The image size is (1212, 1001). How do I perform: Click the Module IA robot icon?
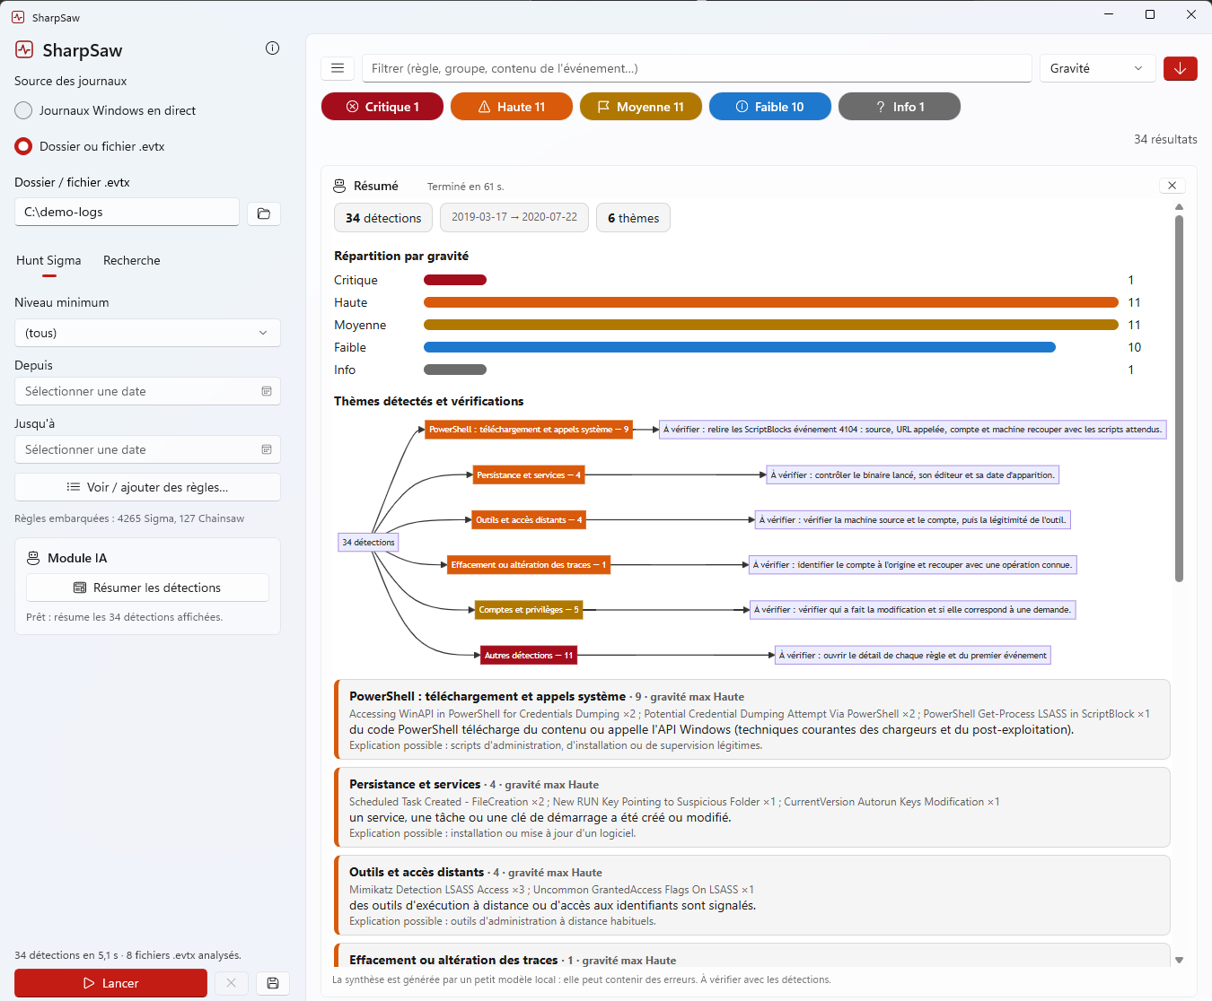tap(33, 558)
